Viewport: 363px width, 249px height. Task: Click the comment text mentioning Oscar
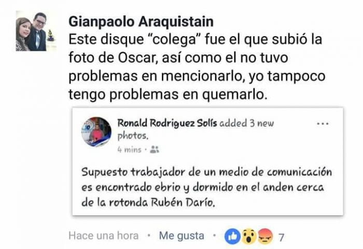coord(197,67)
